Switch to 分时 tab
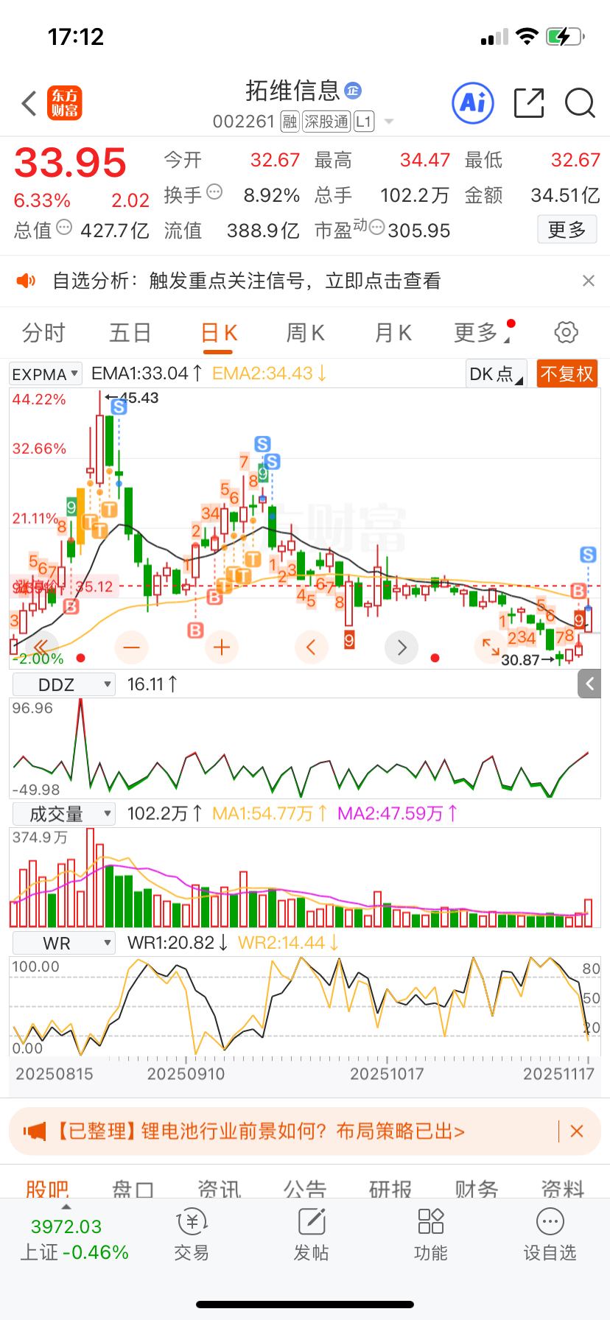The height and width of the screenshot is (1320, 610). point(43,333)
